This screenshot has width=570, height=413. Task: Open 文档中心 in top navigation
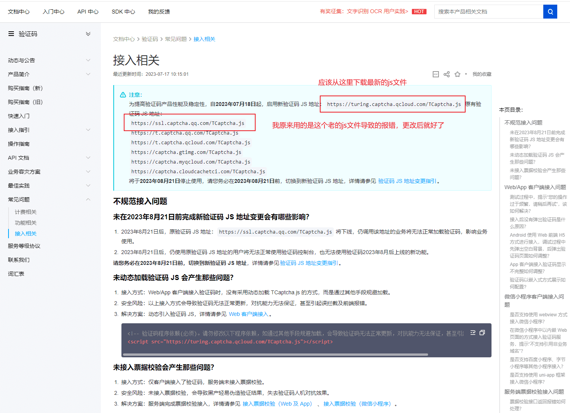(19, 12)
